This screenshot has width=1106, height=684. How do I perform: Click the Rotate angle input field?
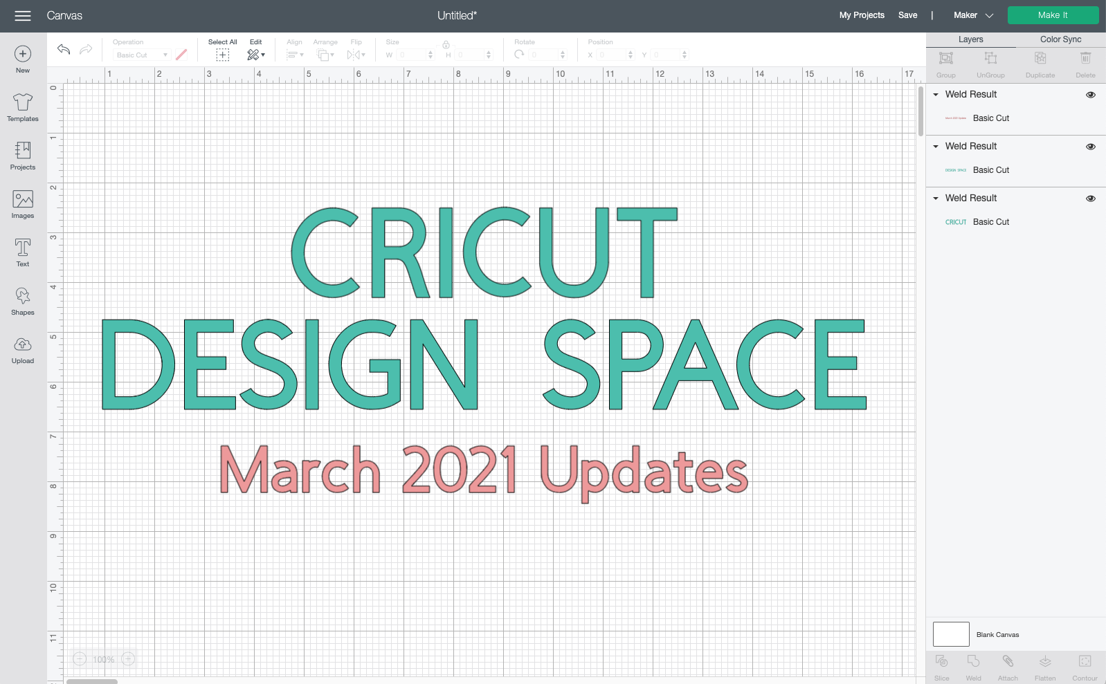point(543,55)
